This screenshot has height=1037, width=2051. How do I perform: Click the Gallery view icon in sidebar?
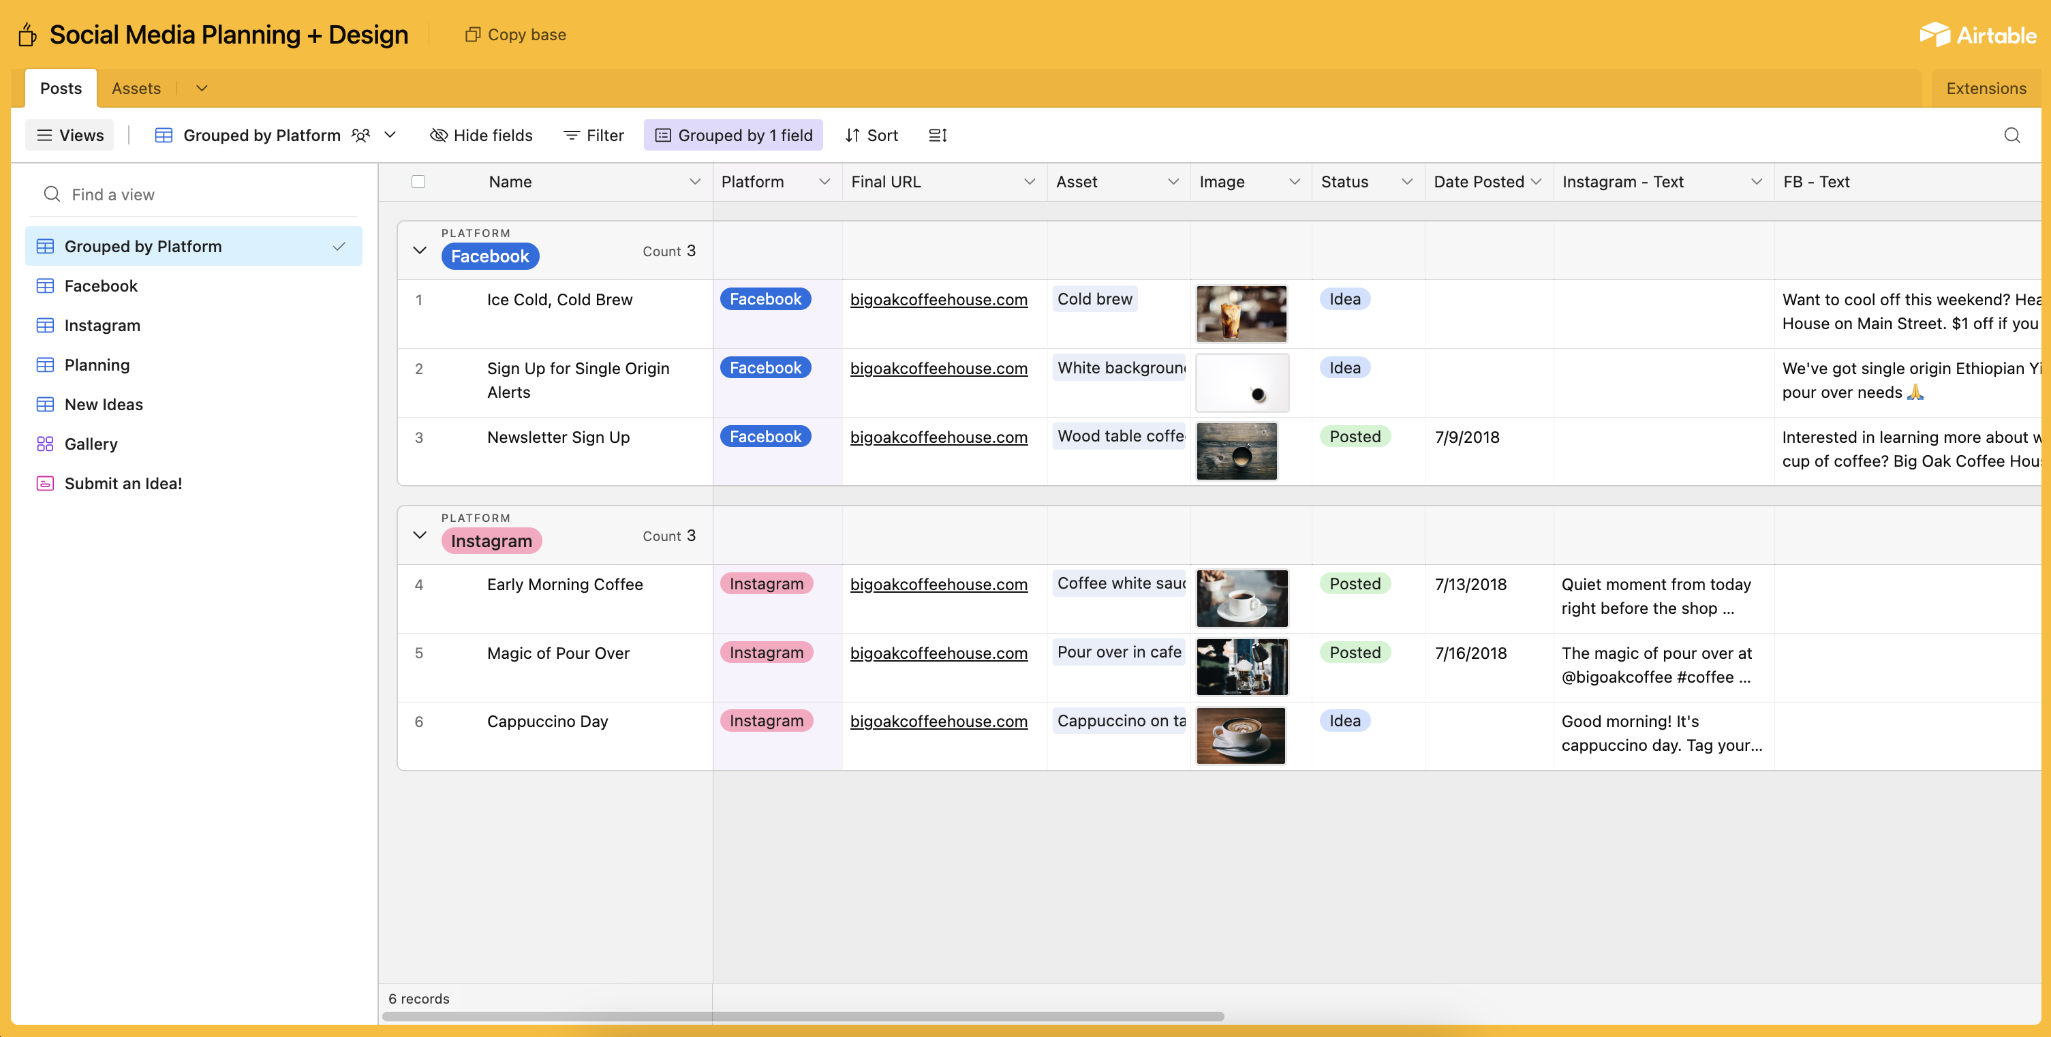[x=46, y=444]
